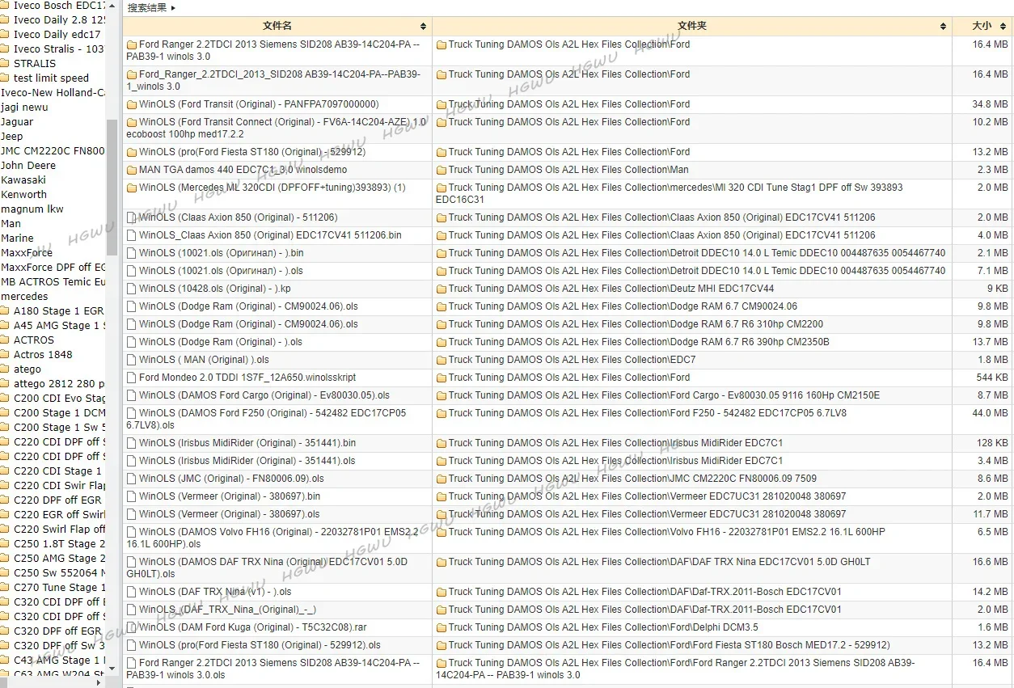Image resolution: width=1014 pixels, height=688 pixels.
Task: Open WinOLS_(DAF_TRX_Nina_(Original)_-_) file name
Action: click(x=227, y=610)
